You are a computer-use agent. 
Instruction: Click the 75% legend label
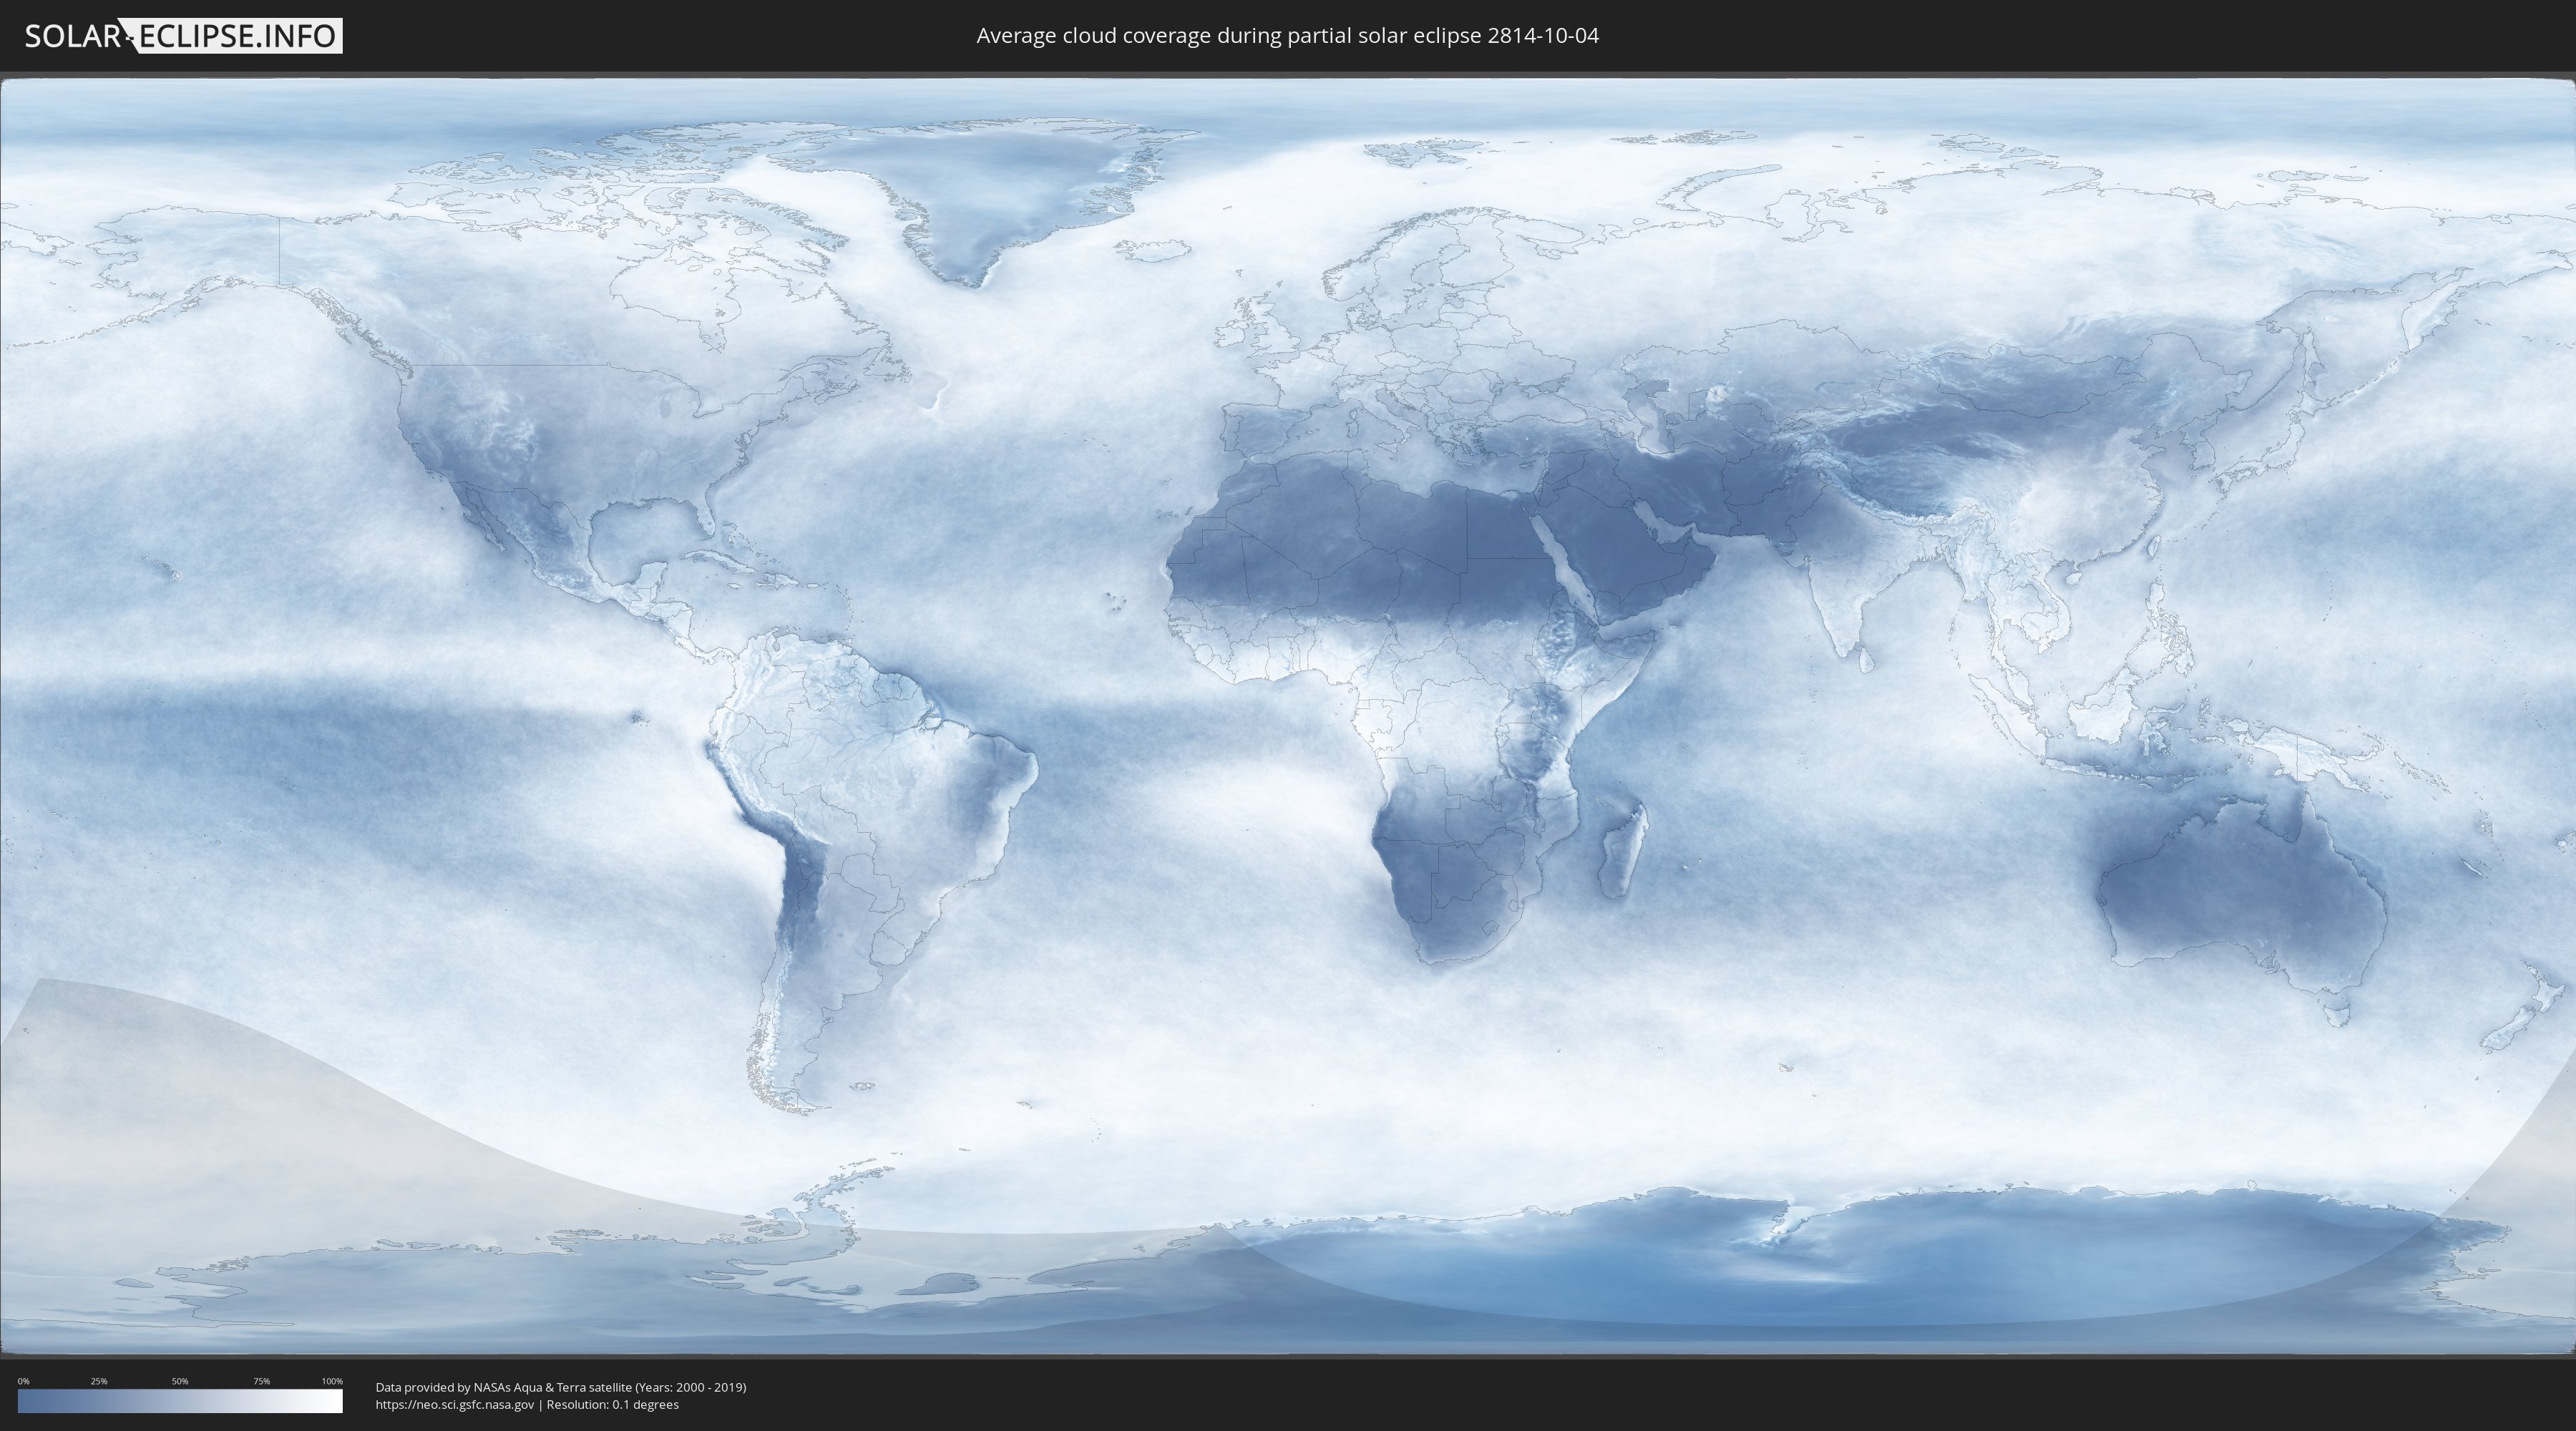[261, 1381]
